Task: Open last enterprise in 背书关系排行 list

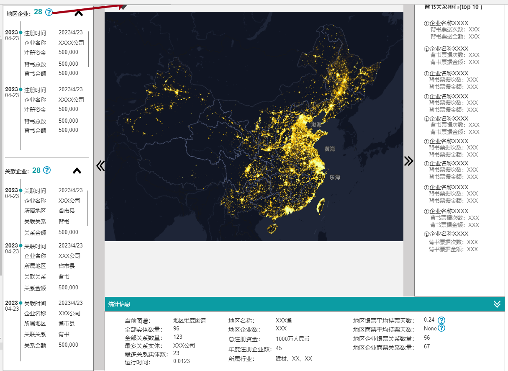Action: pyautogui.click(x=446, y=234)
